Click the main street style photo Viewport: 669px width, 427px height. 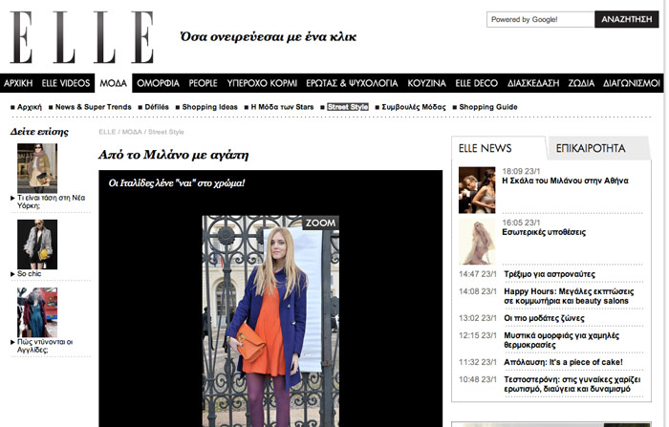tap(270, 321)
